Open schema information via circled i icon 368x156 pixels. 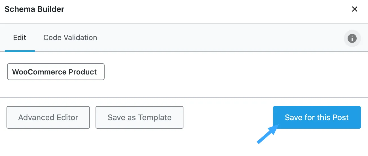tap(352, 38)
